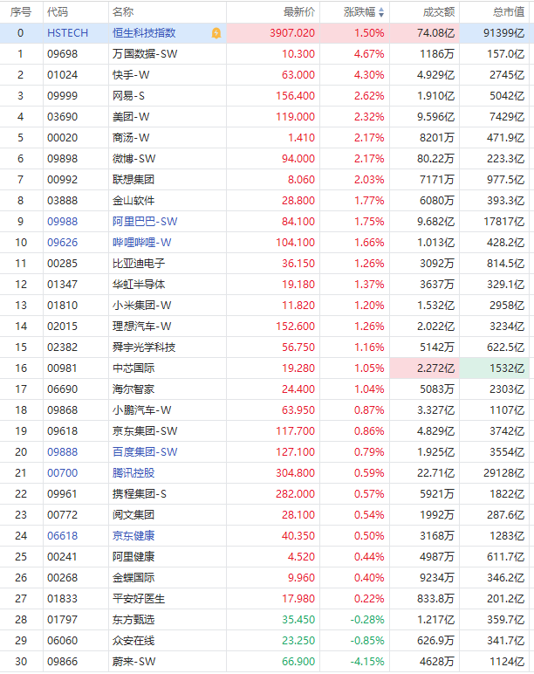
Task: Toggle sort arrows on 涨跌幅 column
Action: click(x=381, y=12)
